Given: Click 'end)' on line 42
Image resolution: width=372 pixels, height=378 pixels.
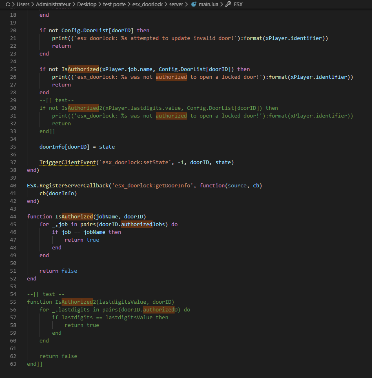Looking at the screenshot, I should point(33,201).
